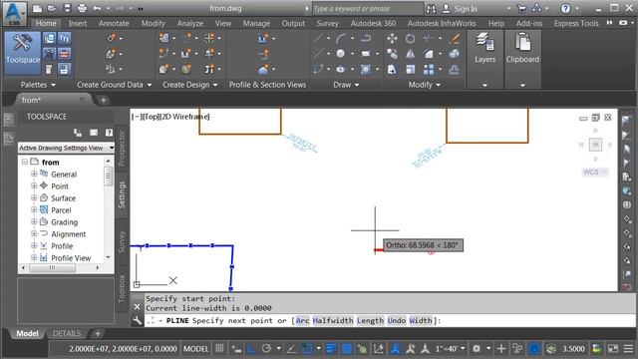Toggle grid display in status bar

coord(219,348)
